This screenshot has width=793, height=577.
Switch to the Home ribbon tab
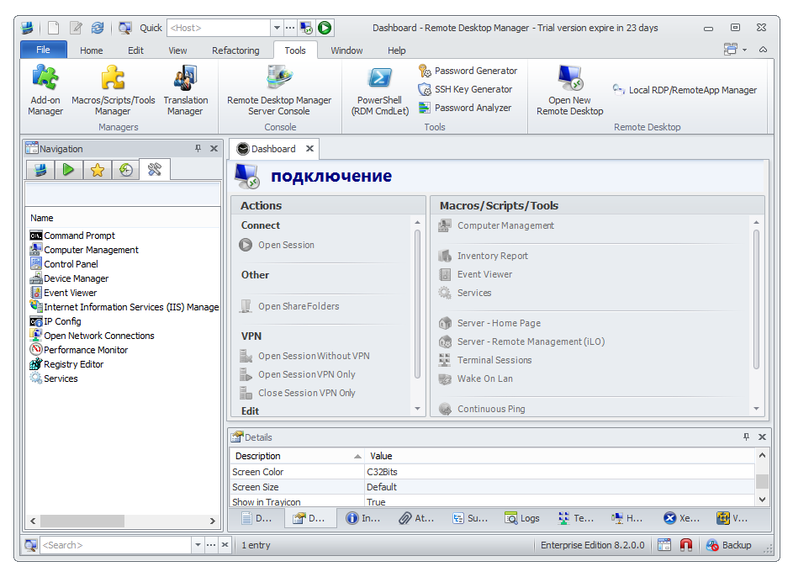91,50
